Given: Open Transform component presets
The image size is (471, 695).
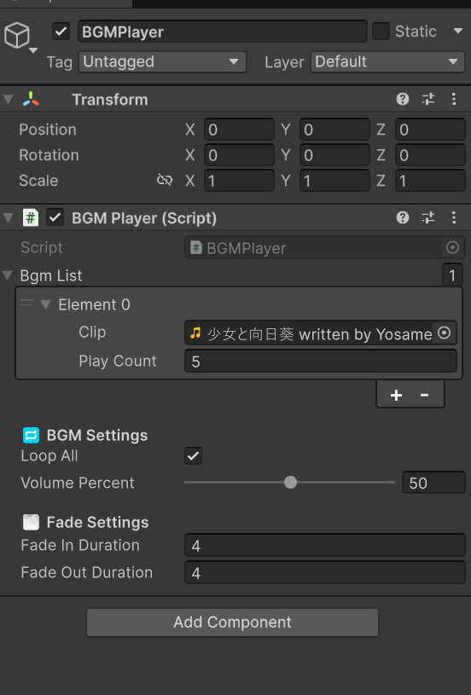Looking at the screenshot, I should (x=428, y=99).
